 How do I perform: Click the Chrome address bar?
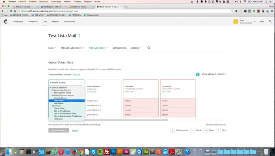(x=126, y=11)
